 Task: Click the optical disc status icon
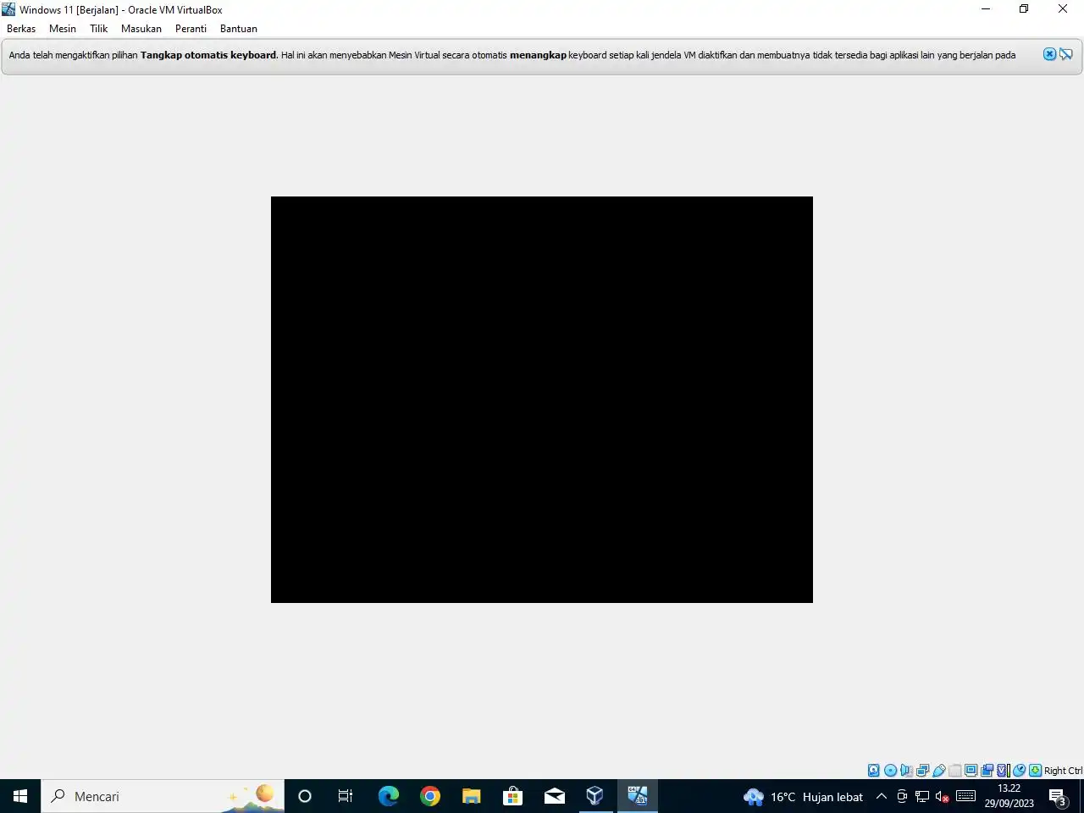click(890, 771)
